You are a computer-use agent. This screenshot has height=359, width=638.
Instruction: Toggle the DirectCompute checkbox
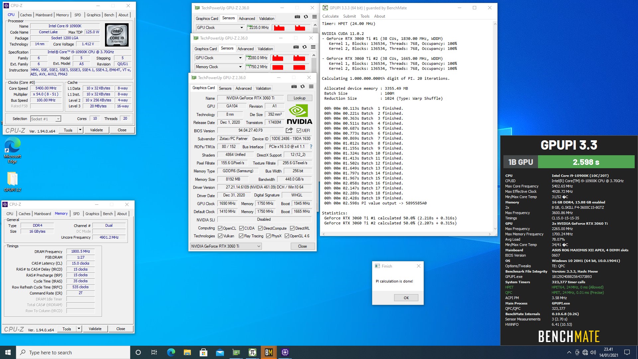[x=260, y=228]
